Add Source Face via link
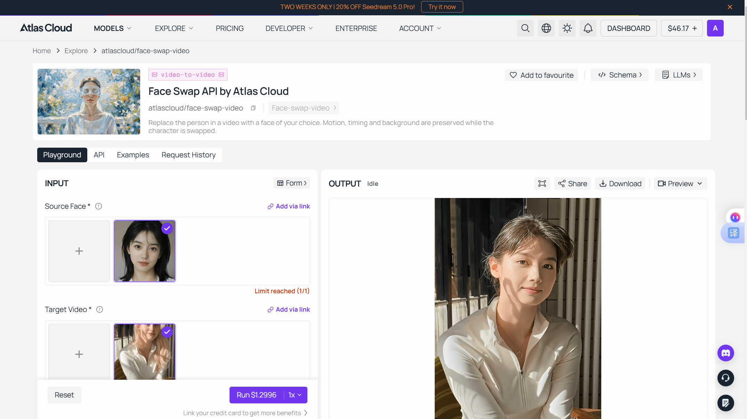Viewport: 747px width, 419px height. click(288, 206)
